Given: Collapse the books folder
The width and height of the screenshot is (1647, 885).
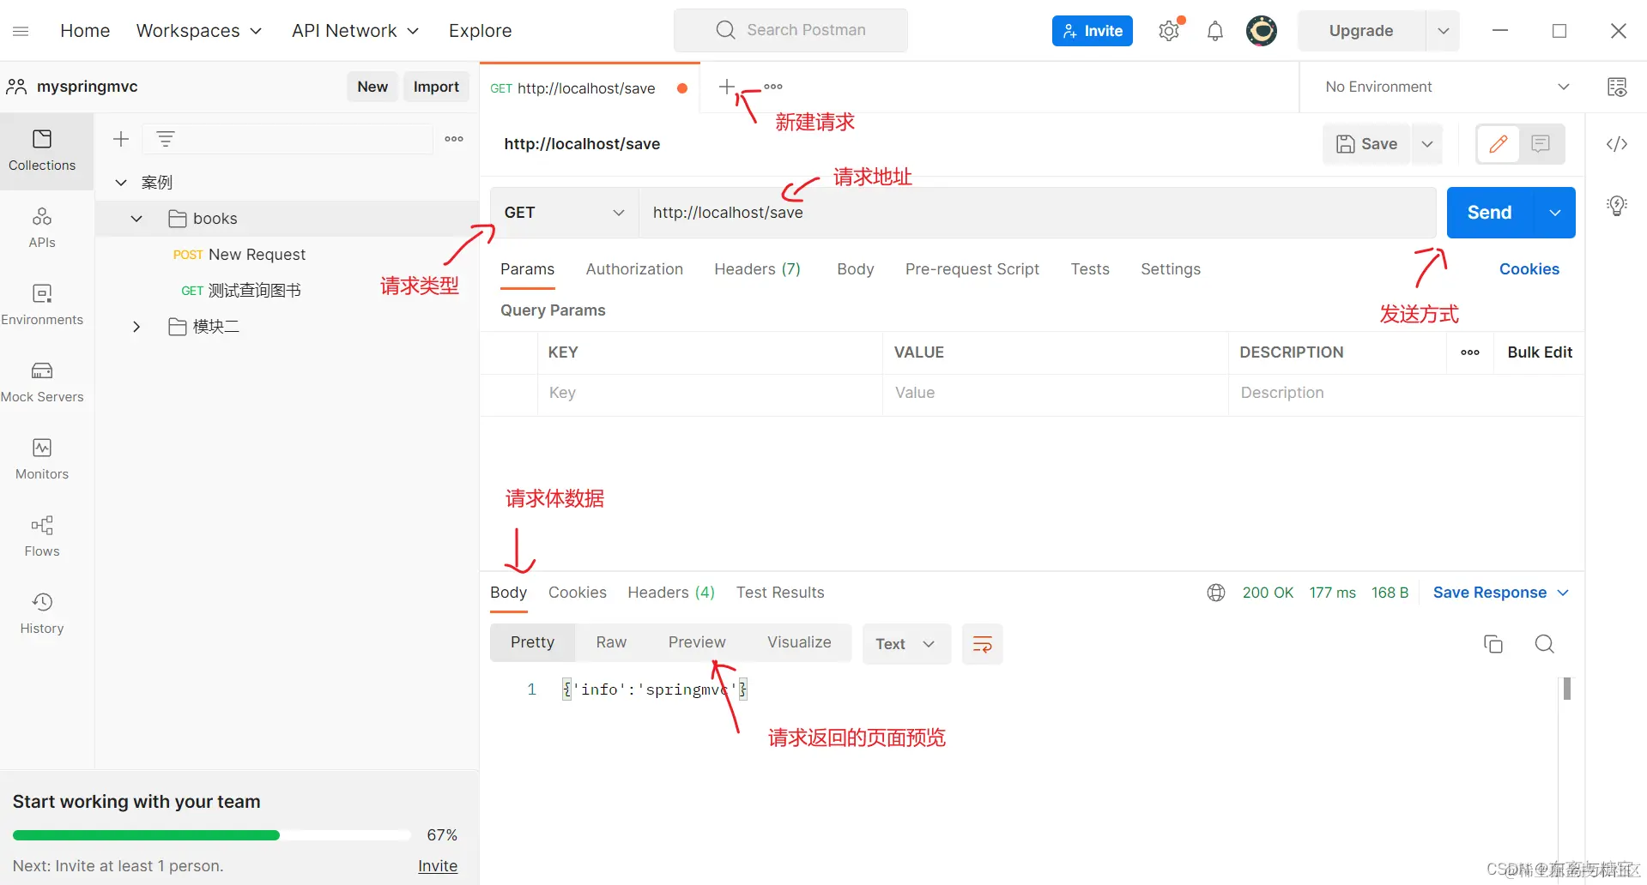Looking at the screenshot, I should pyautogui.click(x=136, y=219).
